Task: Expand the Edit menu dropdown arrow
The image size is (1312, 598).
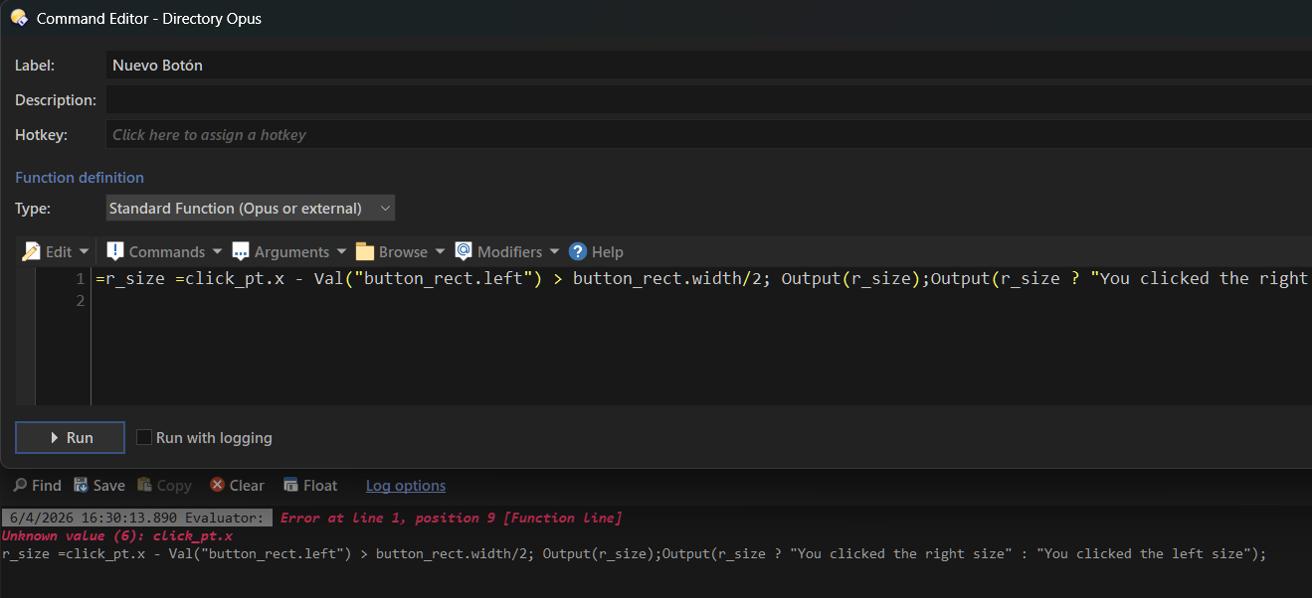Action: [x=84, y=251]
